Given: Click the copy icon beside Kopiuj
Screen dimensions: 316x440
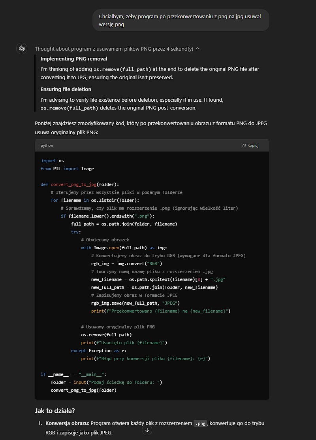Looking at the screenshot, I should 244,145.
